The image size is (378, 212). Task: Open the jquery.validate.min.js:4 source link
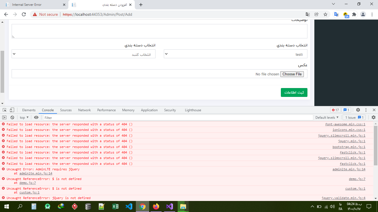[343, 198]
